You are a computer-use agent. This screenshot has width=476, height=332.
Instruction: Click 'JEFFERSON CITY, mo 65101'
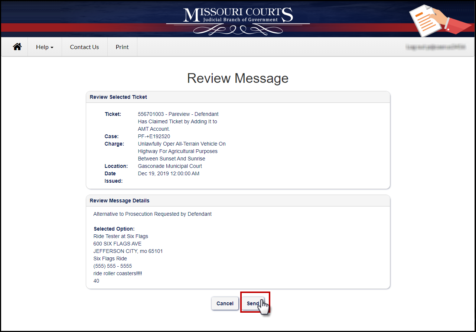pos(128,251)
